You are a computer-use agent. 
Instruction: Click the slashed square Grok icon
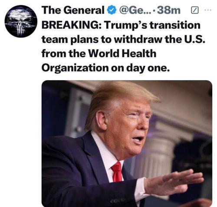[194, 10]
